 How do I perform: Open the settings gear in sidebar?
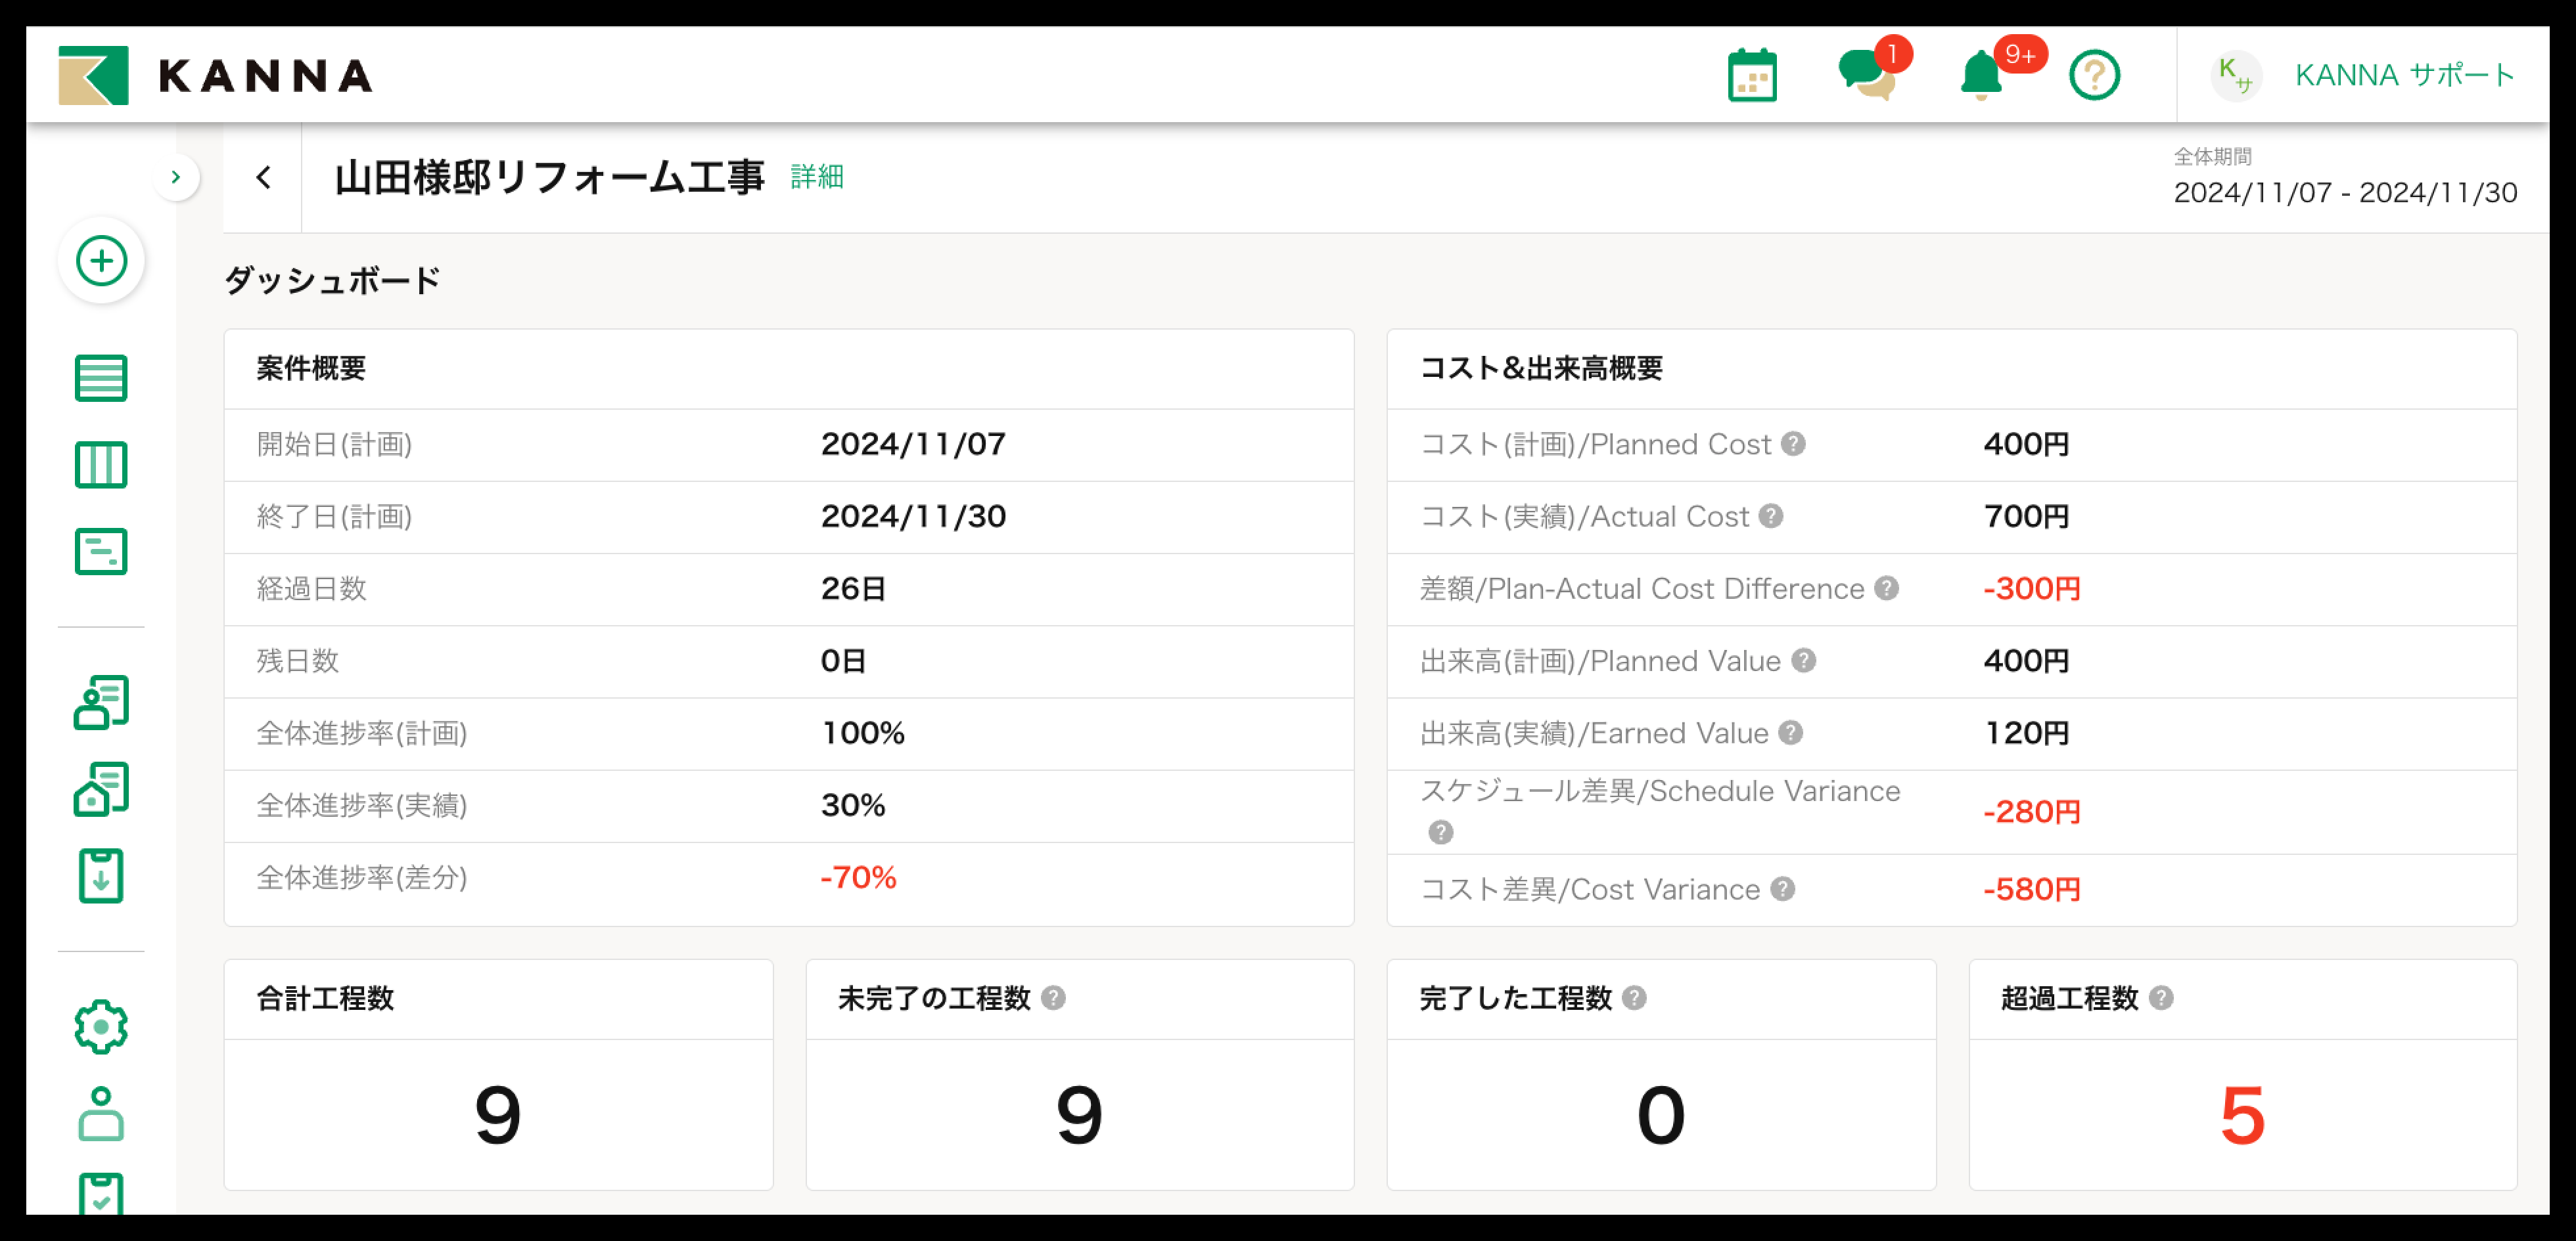[101, 1026]
